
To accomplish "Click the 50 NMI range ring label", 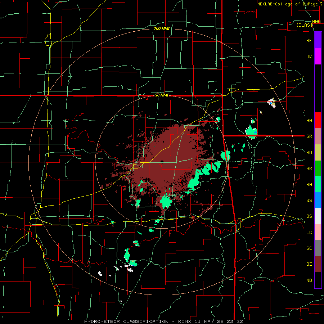I will click(162, 95).
